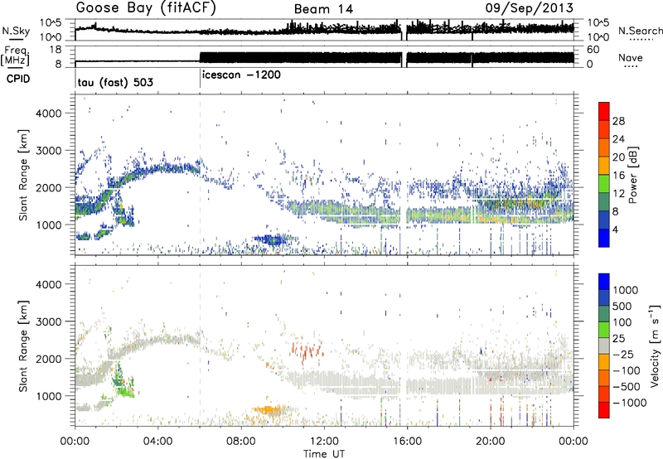663x459 pixels.
Task: Click the '-100' tick on velocity scale
Action: pyautogui.click(x=627, y=370)
